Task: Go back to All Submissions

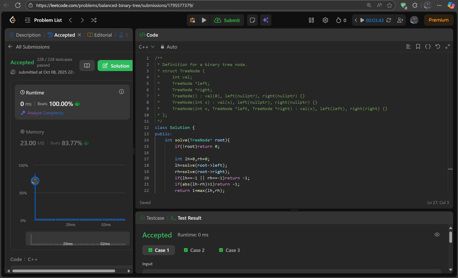Action: tap(29, 47)
